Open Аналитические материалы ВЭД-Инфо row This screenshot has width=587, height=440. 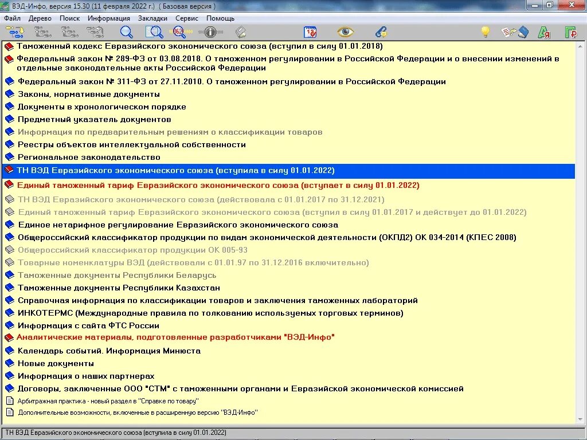[175, 337]
